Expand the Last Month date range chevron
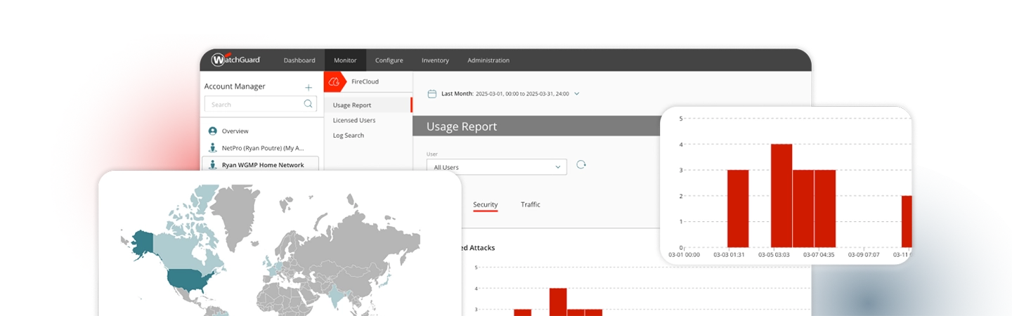Screen dimensions: 1012x316 tap(577, 93)
